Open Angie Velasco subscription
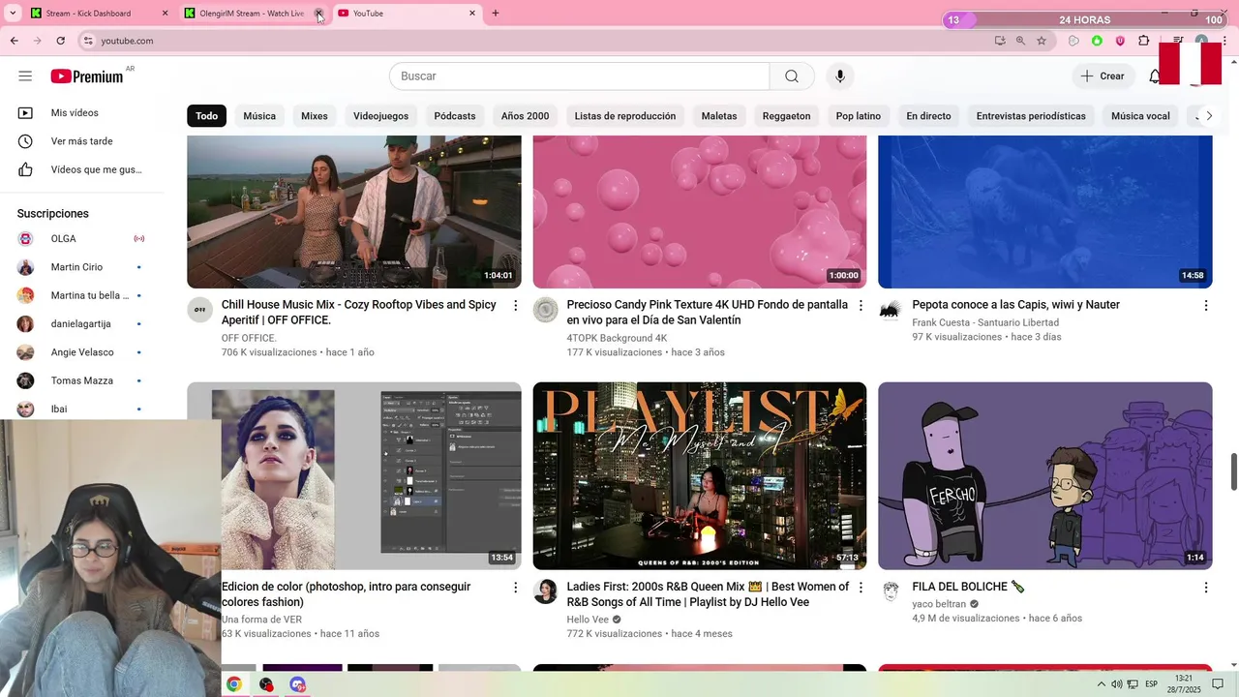Viewport: 1239px width, 697px height. tap(82, 352)
